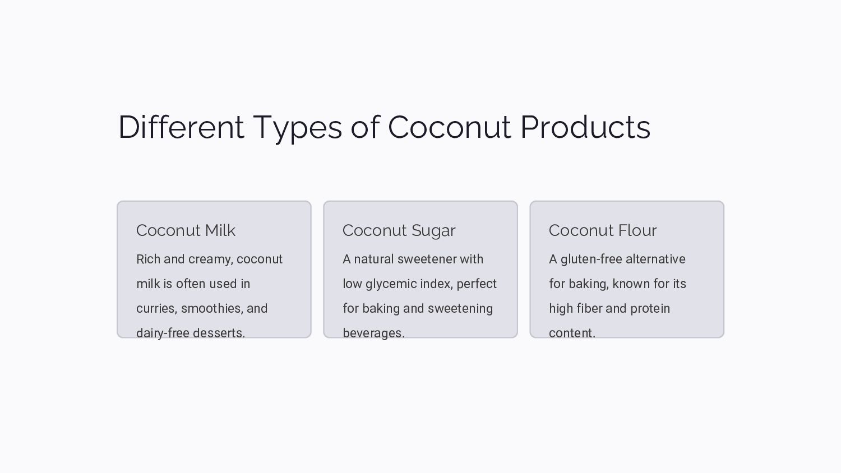This screenshot has height=473, width=841.
Task: Select the 'Coconut Sugar' card heading
Action: point(399,230)
